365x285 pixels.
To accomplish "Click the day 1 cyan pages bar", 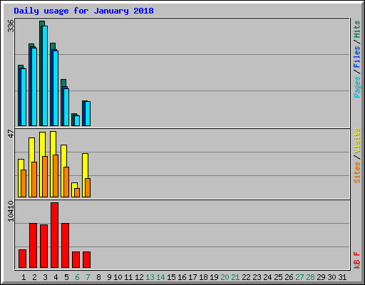I will (24, 97).
